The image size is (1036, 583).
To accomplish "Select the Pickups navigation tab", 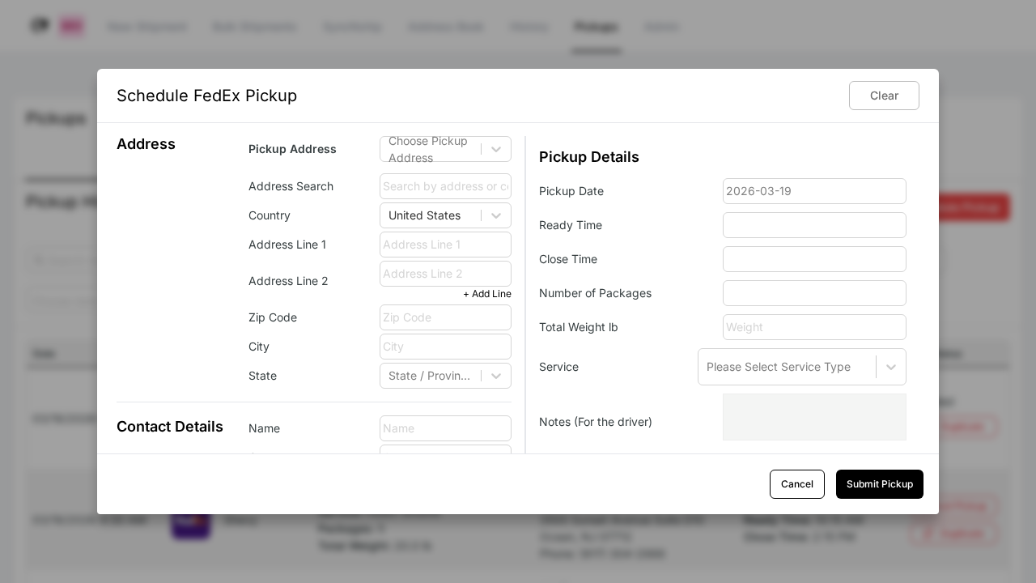I will coord(596,27).
